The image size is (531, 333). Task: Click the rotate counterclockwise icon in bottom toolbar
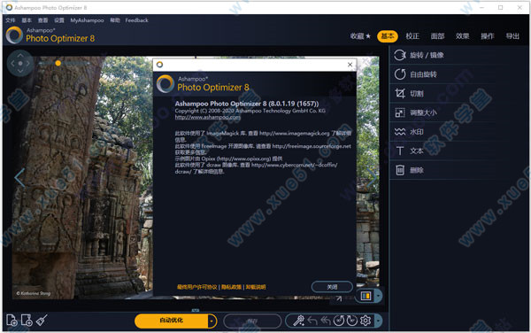(339, 321)
